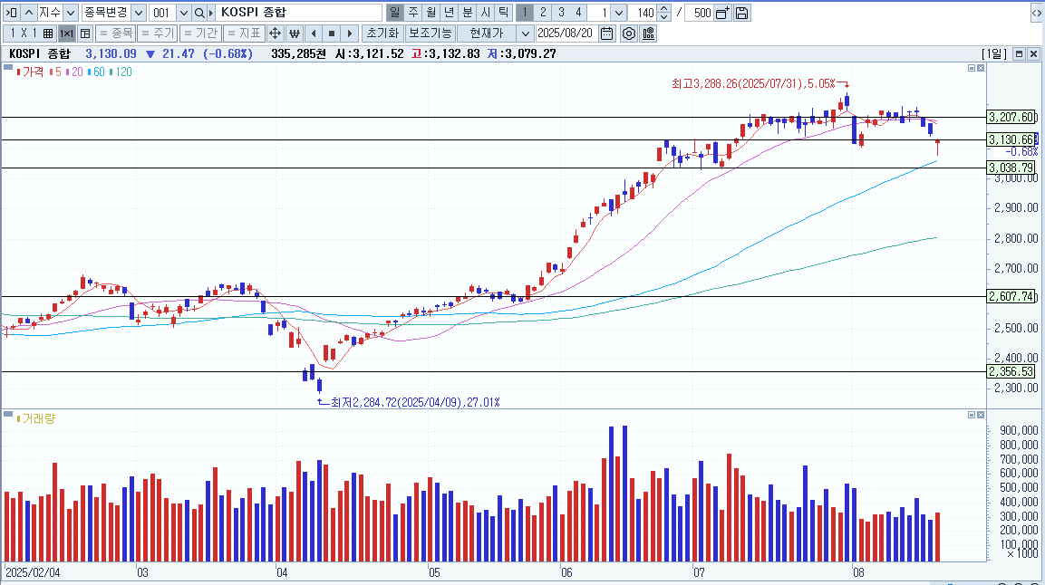The width and height of the screenshot is (1045, 585).
Task: Click the KOSPI 종합 name field
Action: point(299,13)
